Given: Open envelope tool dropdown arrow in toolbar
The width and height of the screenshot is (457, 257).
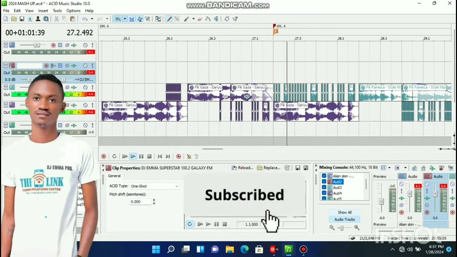Looking at the screenshot, I should coord(125,19).
